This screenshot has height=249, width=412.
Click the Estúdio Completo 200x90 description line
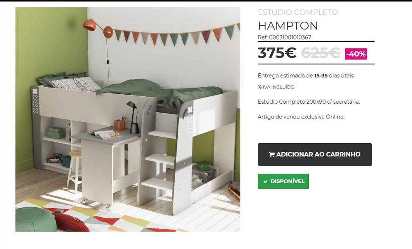coord(309,102)
